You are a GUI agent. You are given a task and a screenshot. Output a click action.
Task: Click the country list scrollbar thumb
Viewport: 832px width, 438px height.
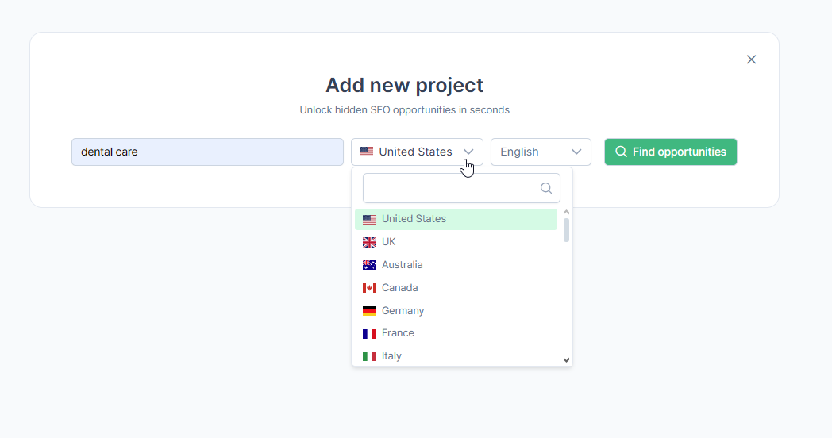[566, 230]
